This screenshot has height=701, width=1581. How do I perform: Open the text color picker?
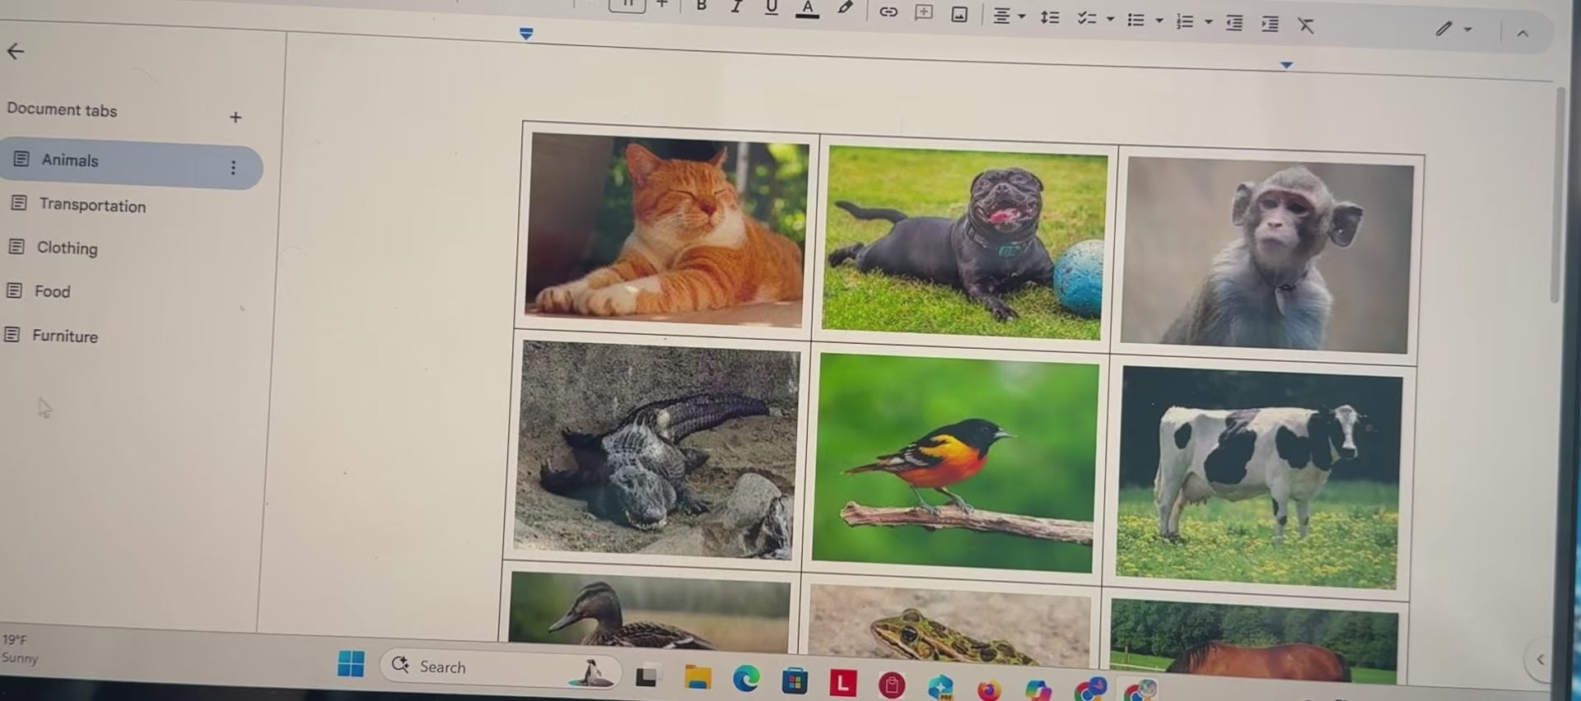coord(807,9)
